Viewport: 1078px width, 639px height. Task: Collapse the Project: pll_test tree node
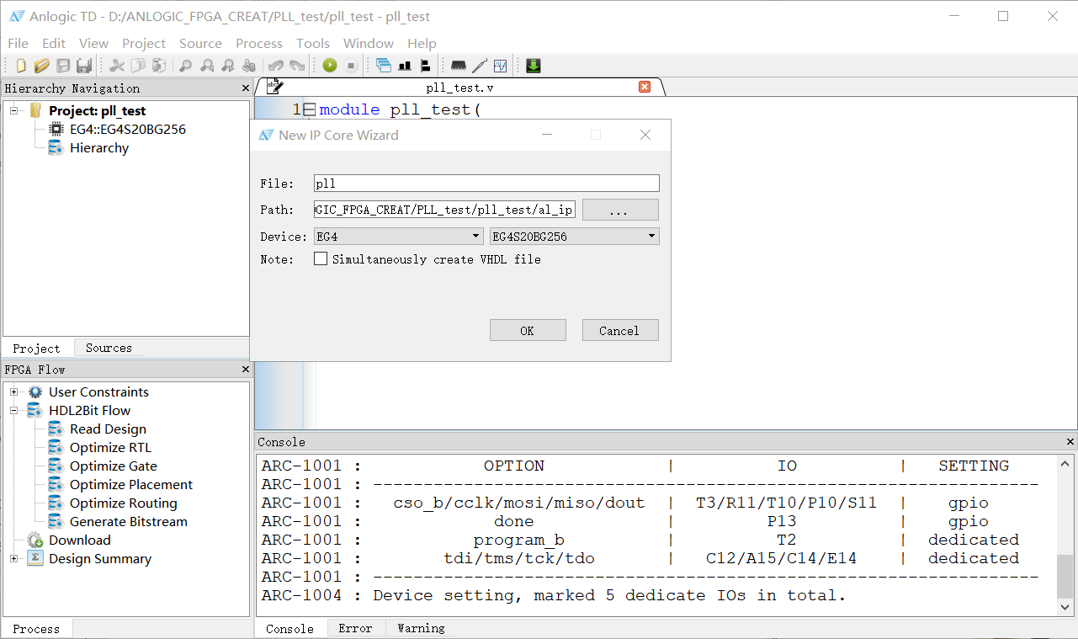point(14,111)
